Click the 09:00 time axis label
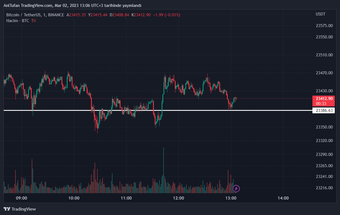This screenshot has height=215, width=340. click(22, 198)
